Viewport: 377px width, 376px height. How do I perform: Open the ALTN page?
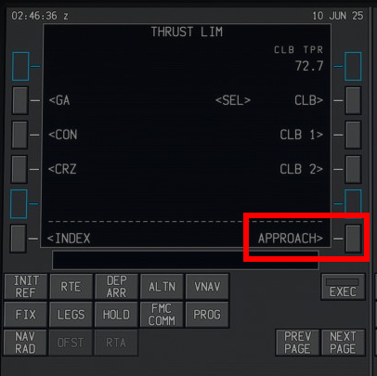162,287
